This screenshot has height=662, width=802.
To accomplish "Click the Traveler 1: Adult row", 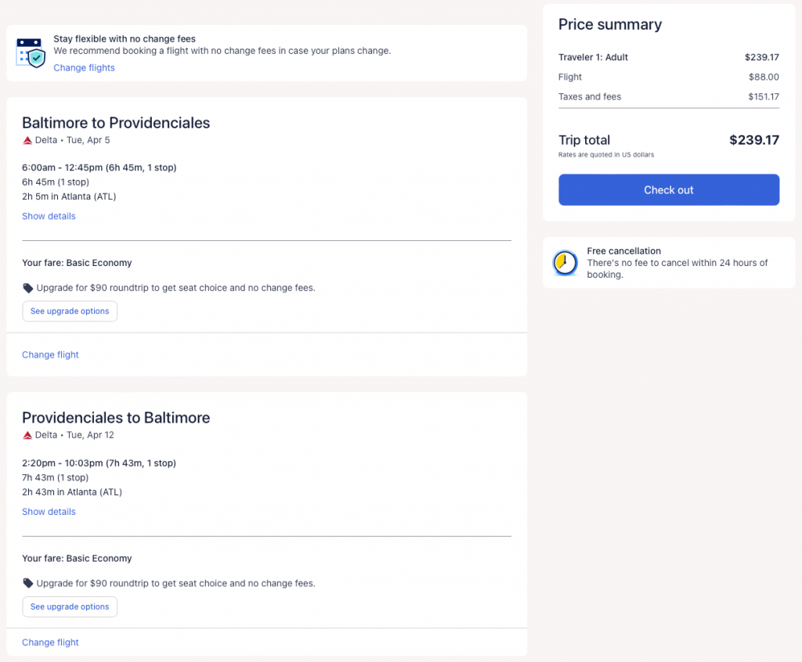I will 593,57.
